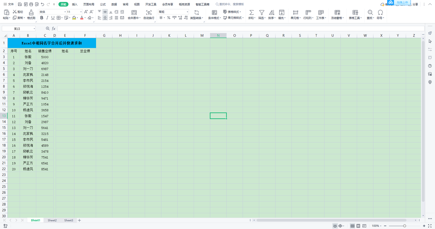Open the File (文件) menu

(x=9, y=4)
